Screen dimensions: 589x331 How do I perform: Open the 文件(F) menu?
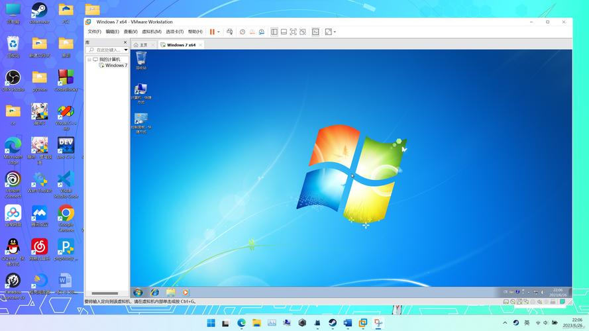(x=94, y=32)
